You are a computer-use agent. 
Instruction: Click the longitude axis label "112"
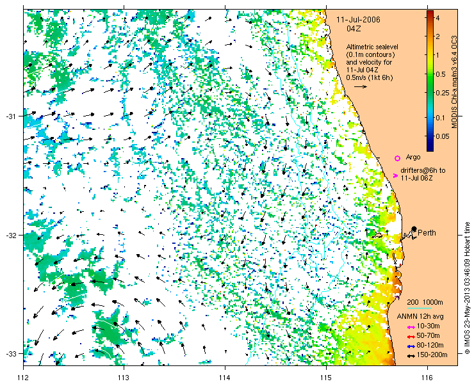23,378
